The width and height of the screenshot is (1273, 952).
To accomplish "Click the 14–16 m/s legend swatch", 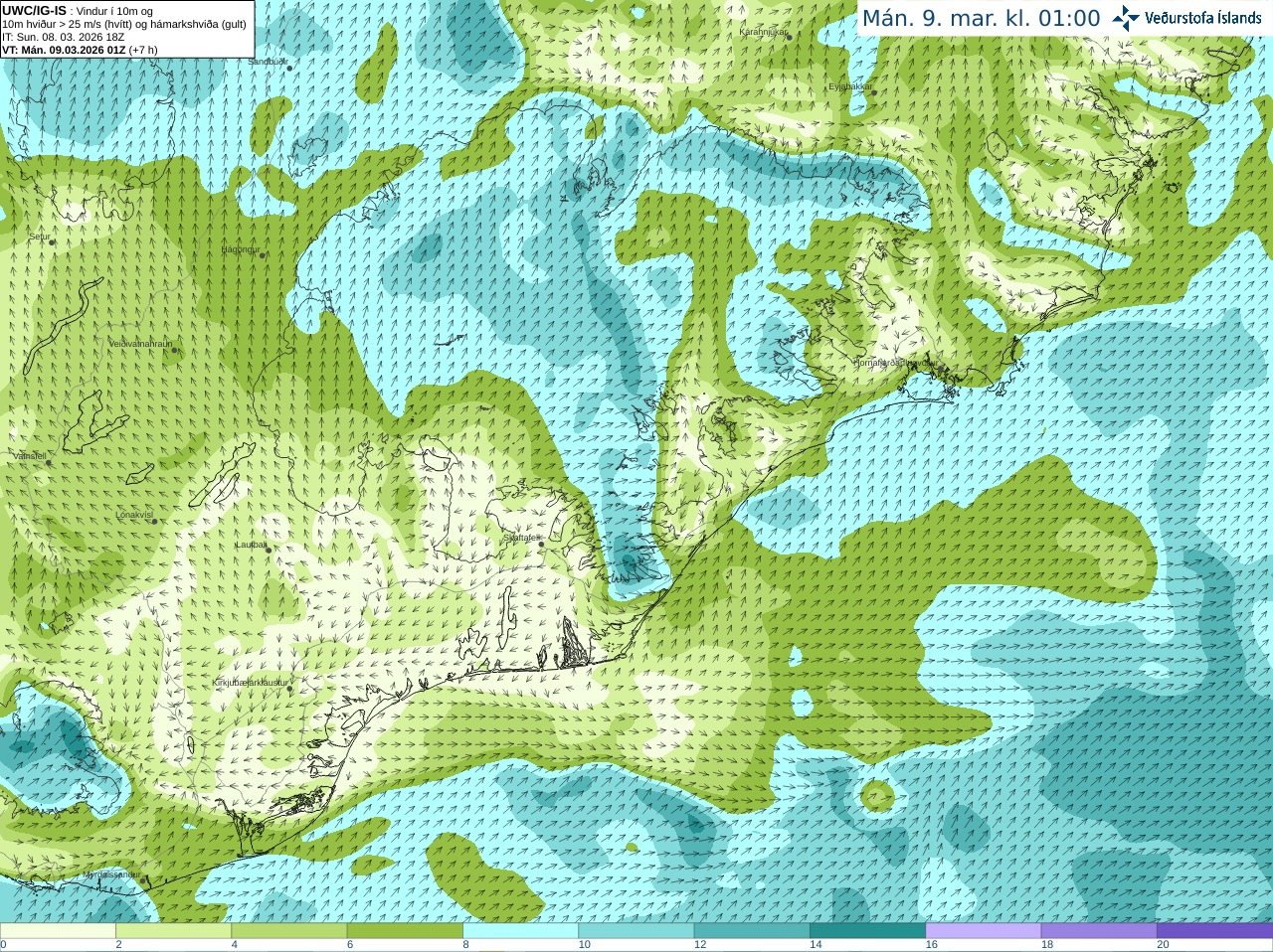I will click(x=867, y=931).
